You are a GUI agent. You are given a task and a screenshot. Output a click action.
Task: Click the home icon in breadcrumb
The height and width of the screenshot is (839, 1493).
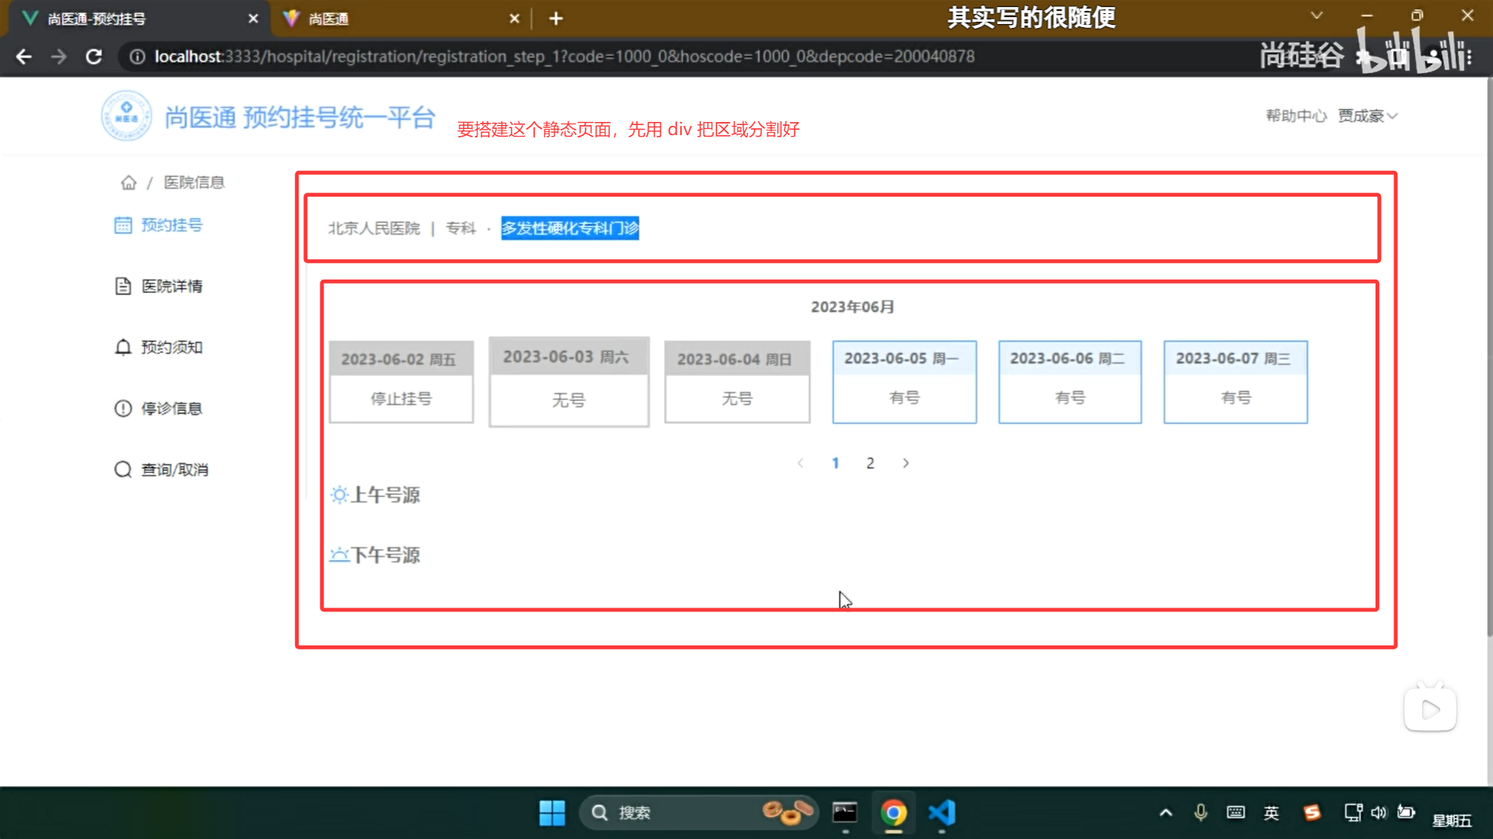point(128,183)
